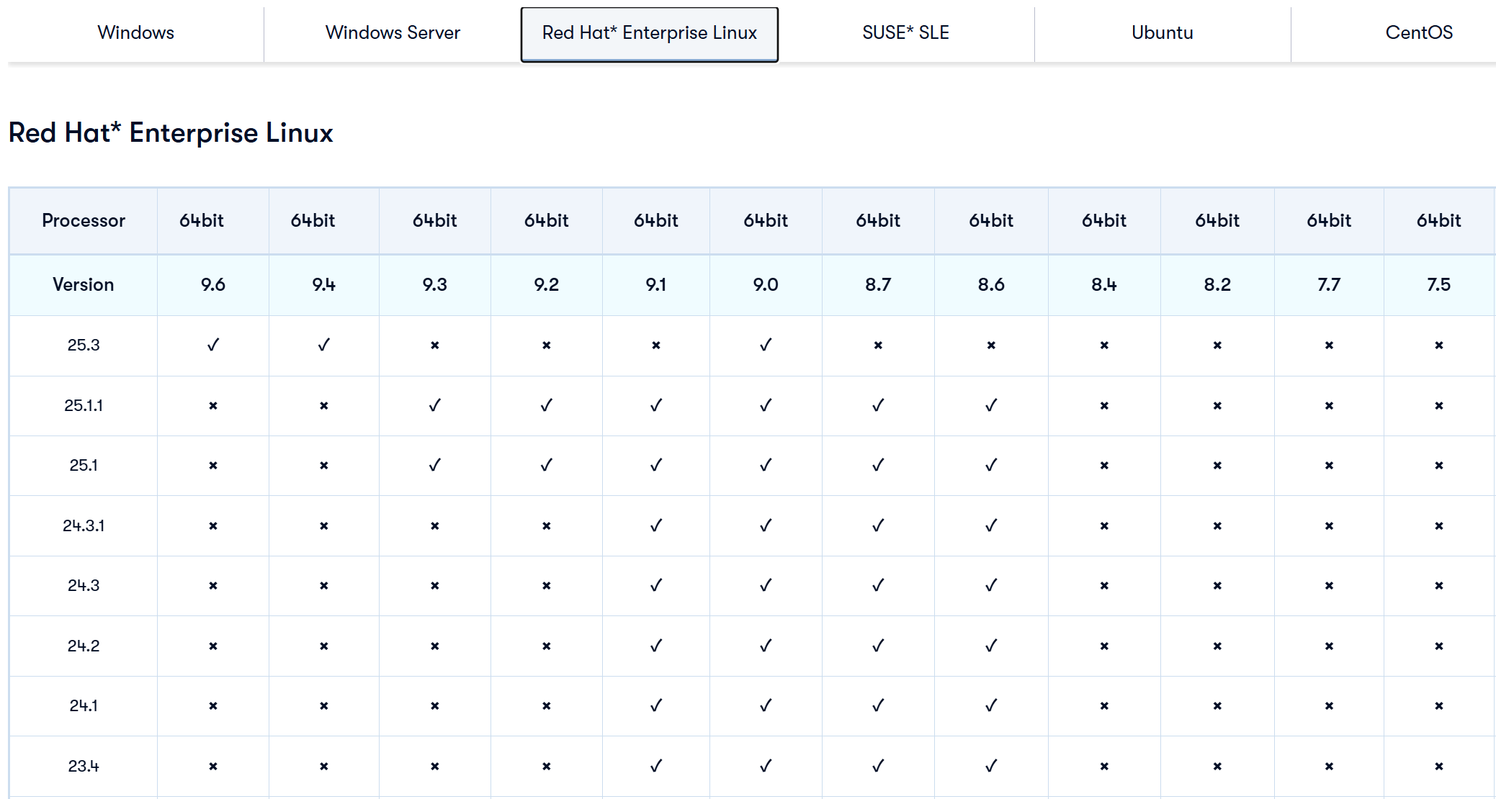Screen dimensions: 1496x799
Task: Click the Processor header cell
Action: (84, 220)
